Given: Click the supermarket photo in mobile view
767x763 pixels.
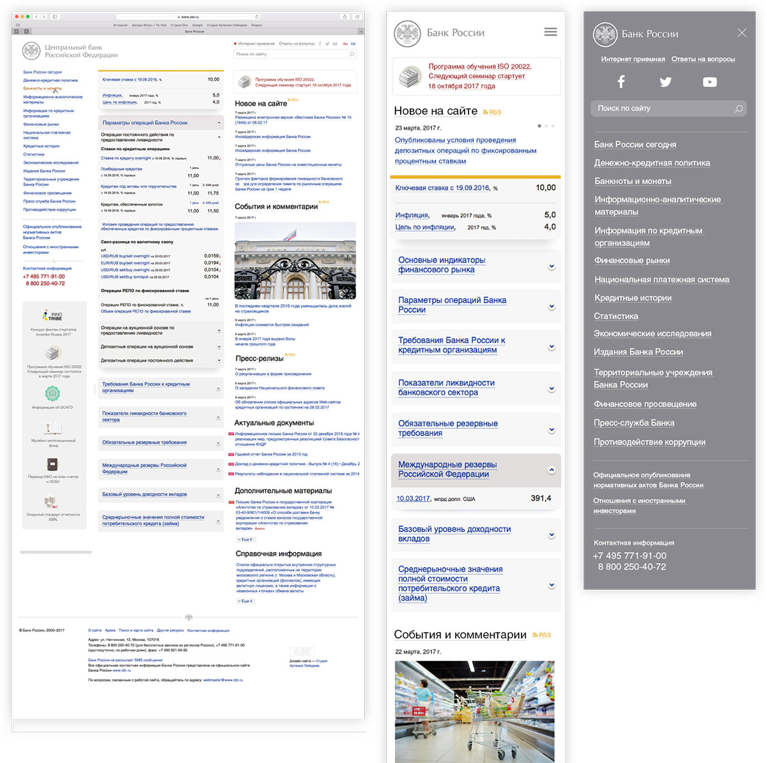Looking at the screenshot, I should coord(474,711).
